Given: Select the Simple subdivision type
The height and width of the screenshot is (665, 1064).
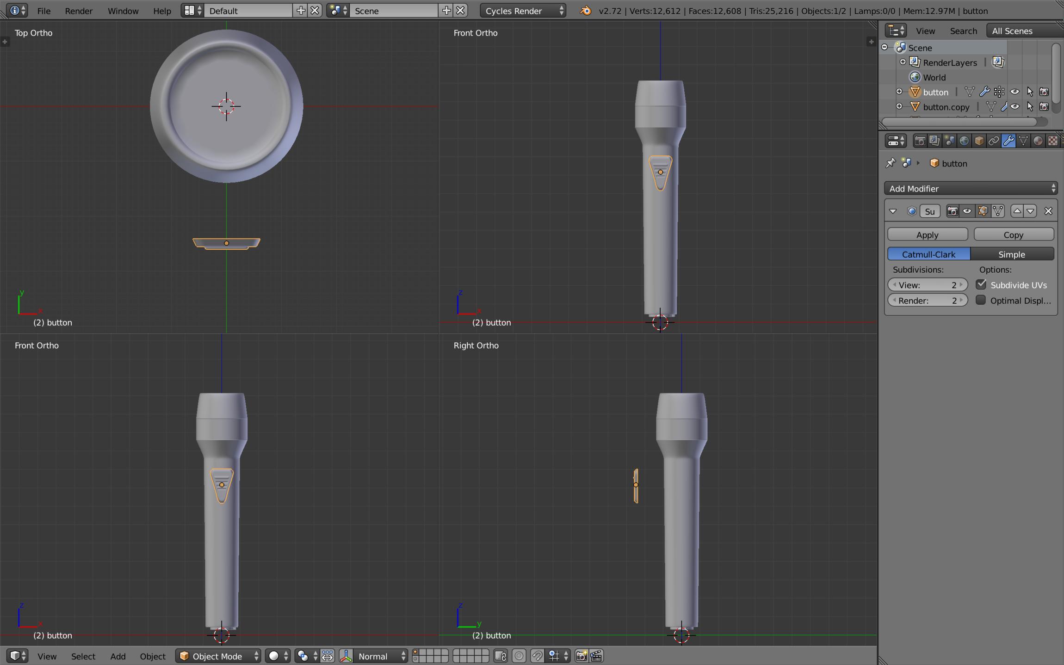Looking at the screenshot, I should (x=1012, y=254).
